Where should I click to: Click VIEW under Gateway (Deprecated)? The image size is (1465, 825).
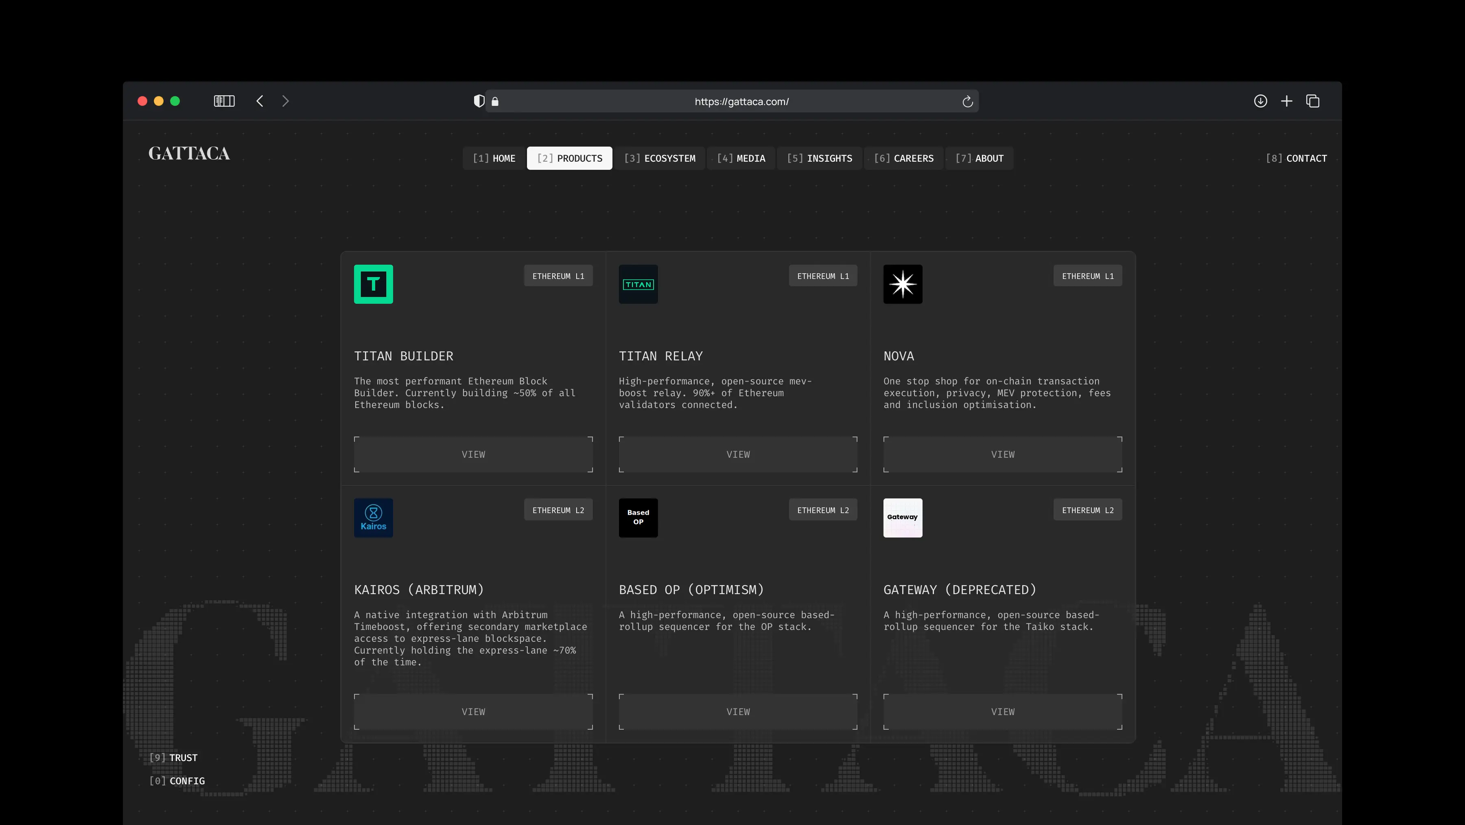[x=1002, y=711]
